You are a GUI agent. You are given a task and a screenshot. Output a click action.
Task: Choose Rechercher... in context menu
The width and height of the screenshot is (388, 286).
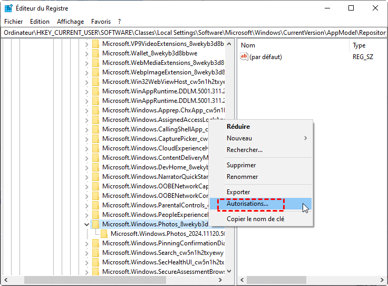point(260,150)
